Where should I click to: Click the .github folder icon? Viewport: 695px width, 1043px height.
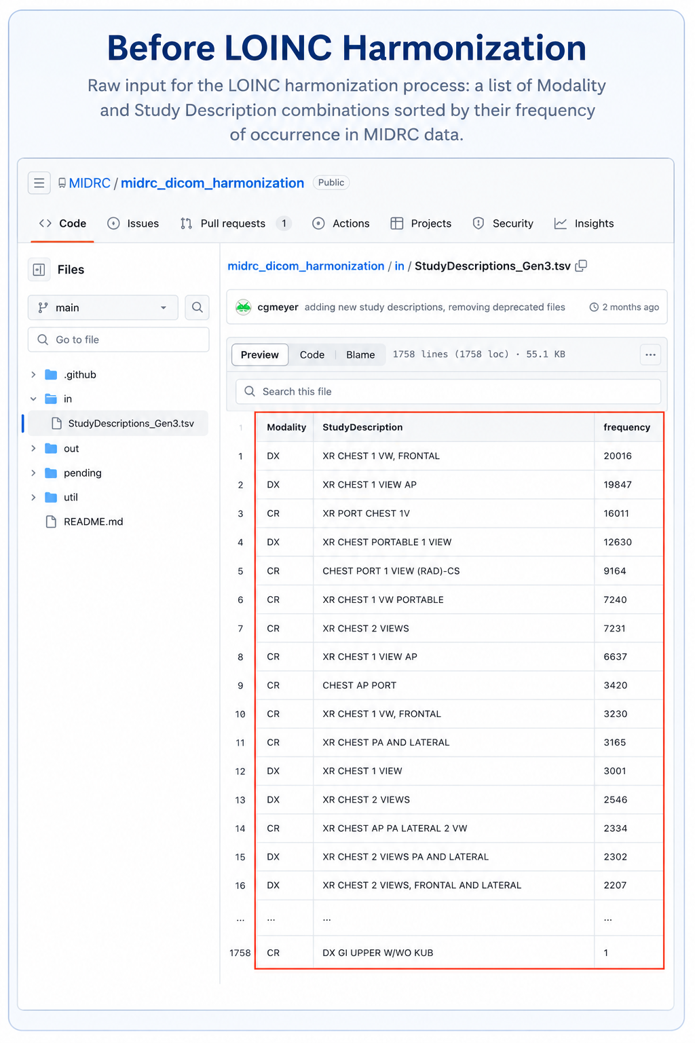point(51,375)
